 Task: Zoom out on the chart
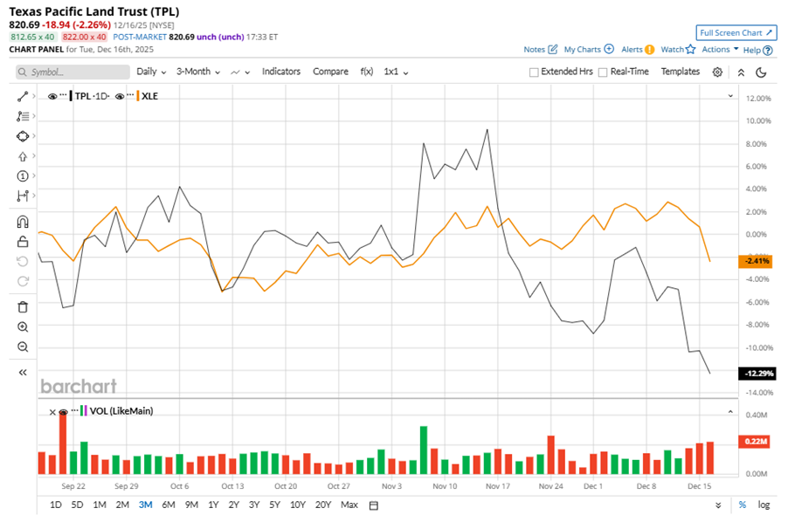[x=23, y=347]
